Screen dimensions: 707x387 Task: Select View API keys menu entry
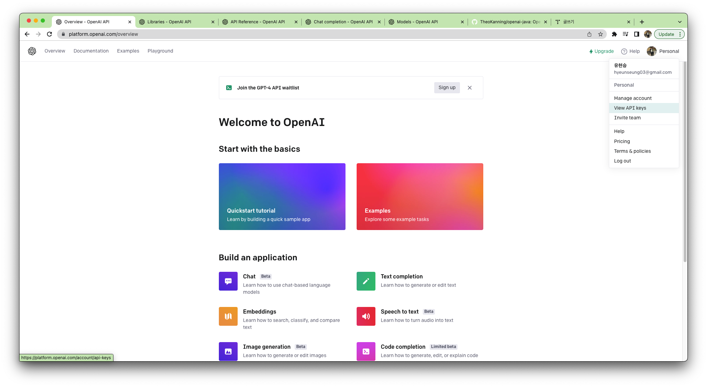(x=630, y=108)
